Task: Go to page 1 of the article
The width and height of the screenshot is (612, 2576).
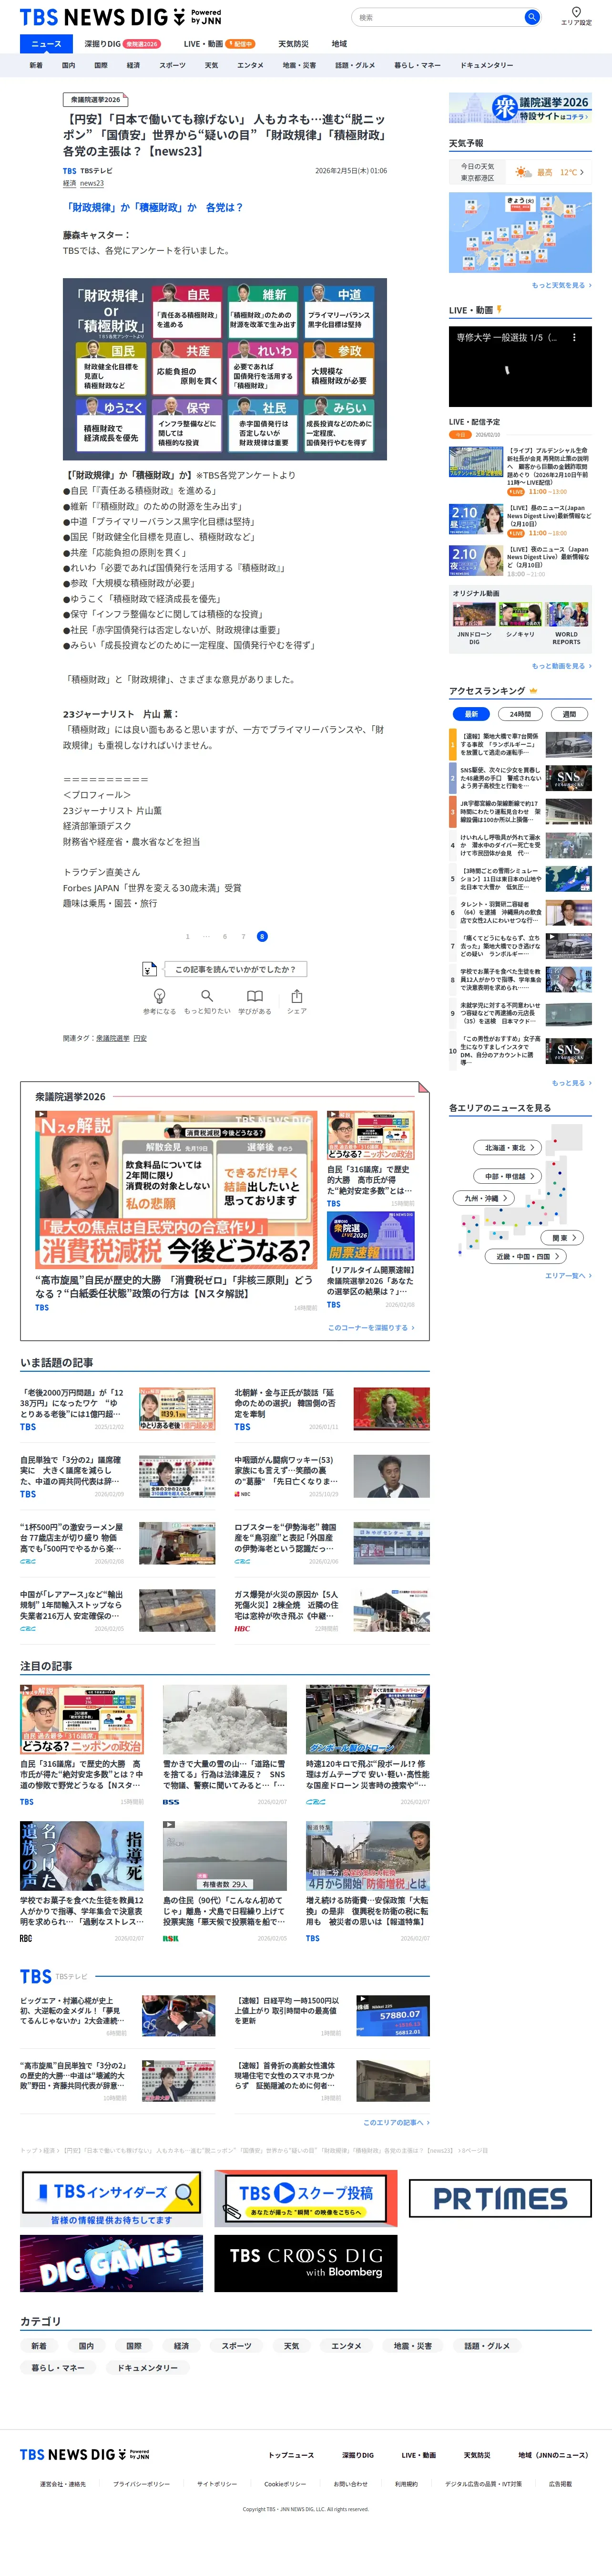Action: click(x=187, y=937)
